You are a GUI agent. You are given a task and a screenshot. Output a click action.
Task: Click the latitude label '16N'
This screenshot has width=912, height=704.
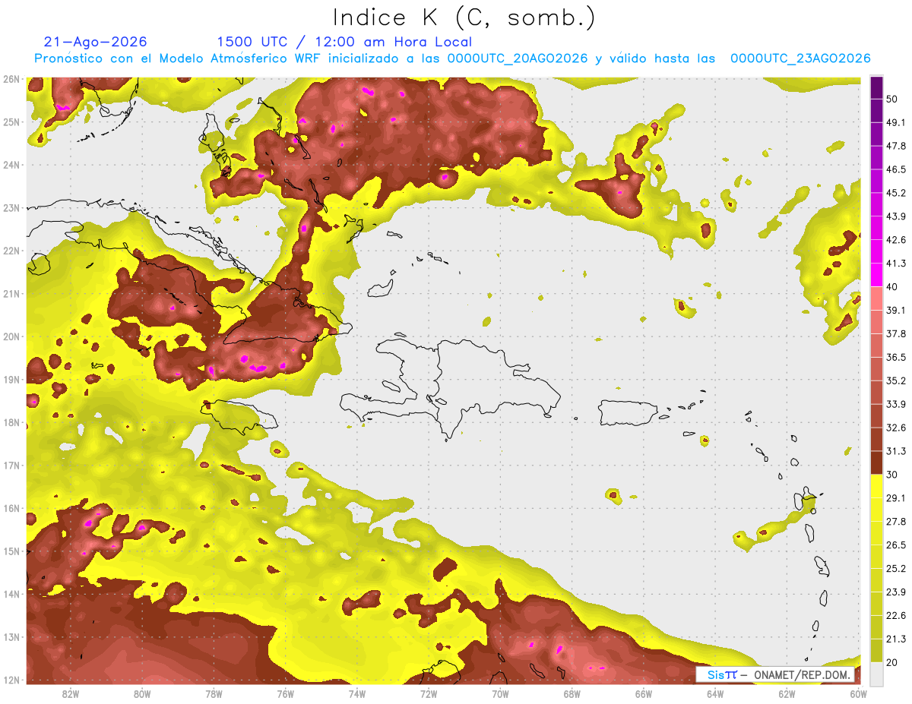point(11,508)
